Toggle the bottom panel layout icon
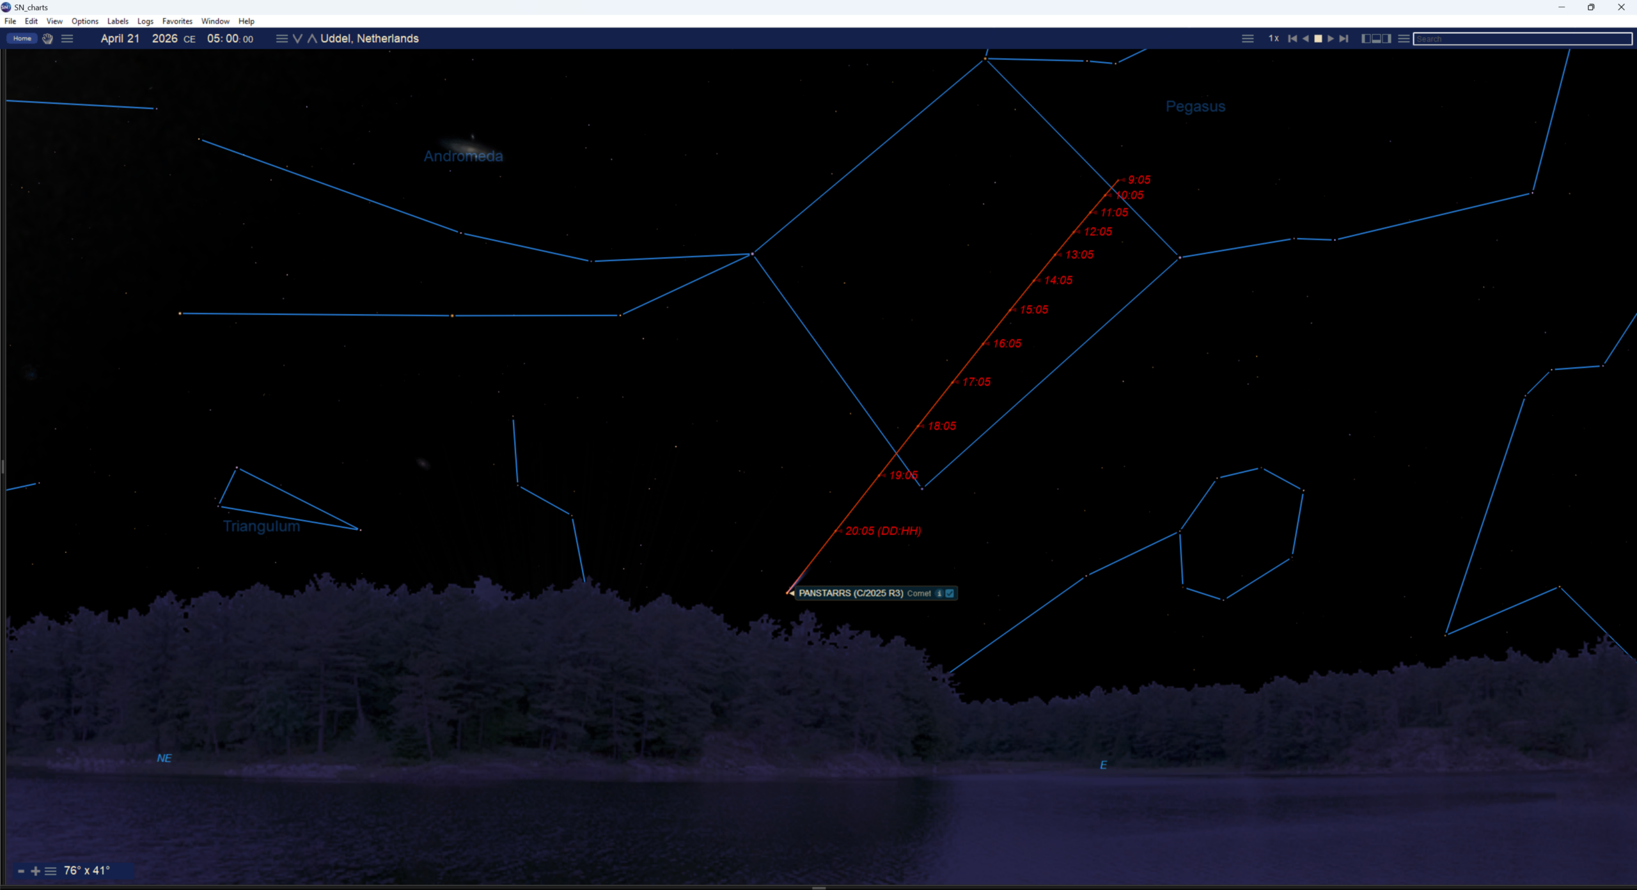The width and height of the screenshot is (1637, 890). point(1376,38)
